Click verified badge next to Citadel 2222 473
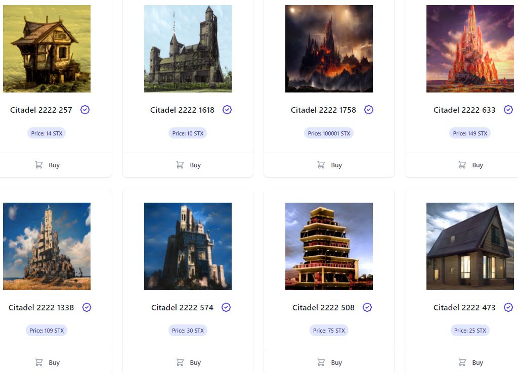This screenshot has height=373, width=518. [508, 307]
